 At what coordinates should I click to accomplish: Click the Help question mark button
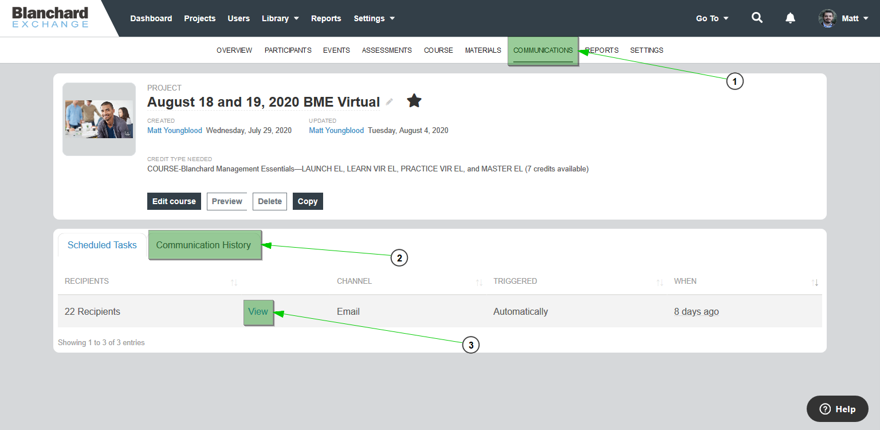pyautogui.click(x=838, y=409)
